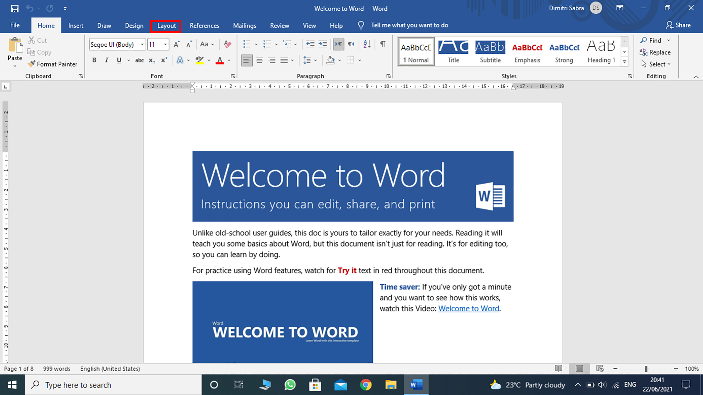Toggle bold formatting in the Font group
This screenshot has width=703, height=395.
94,60
